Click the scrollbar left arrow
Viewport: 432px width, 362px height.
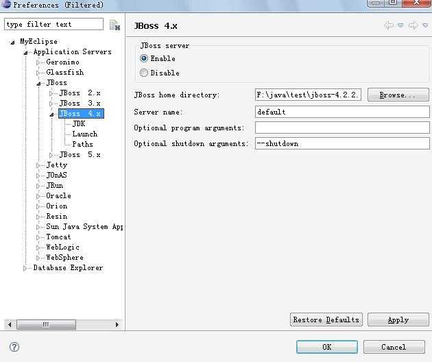[x=10, y=324]
